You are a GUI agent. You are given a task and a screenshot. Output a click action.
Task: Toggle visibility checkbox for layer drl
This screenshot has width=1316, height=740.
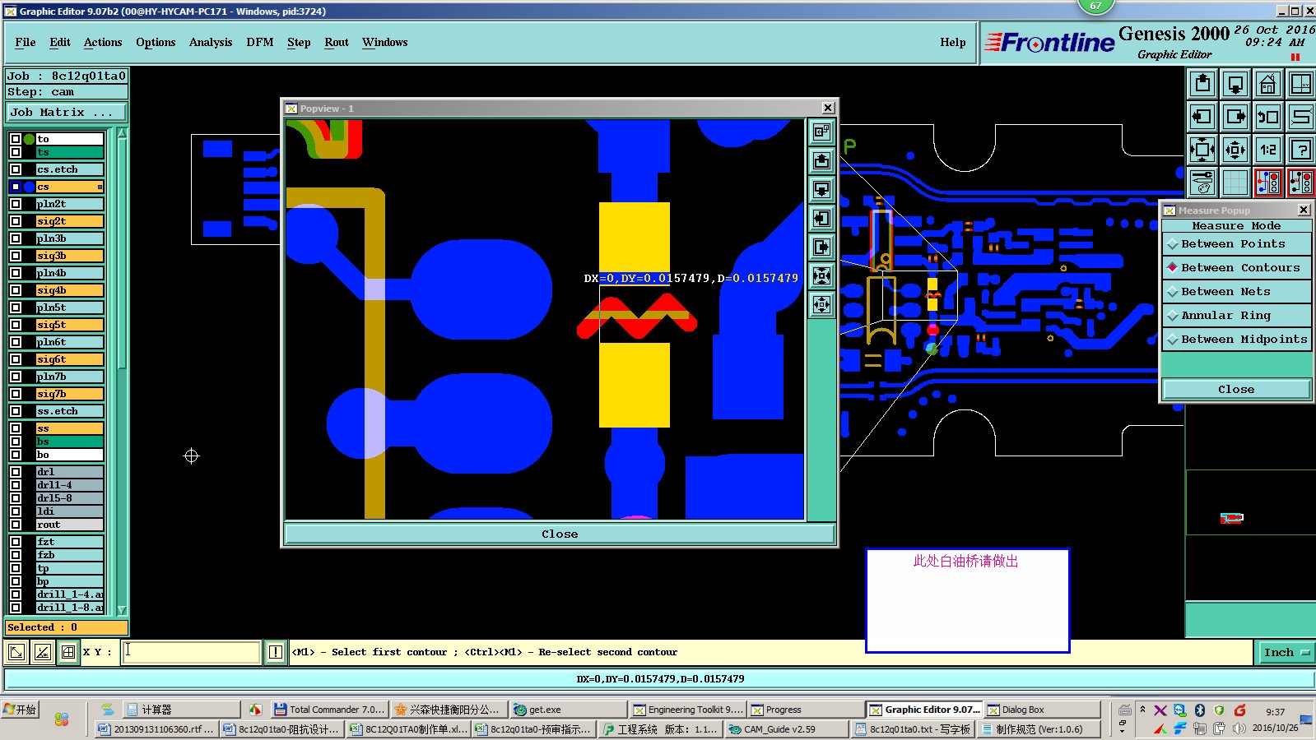(x=16, y=472)
